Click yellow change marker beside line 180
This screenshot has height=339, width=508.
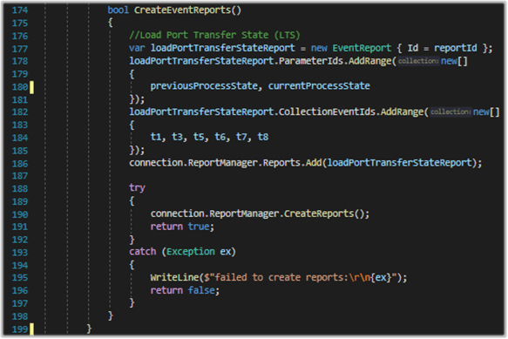[x=31, y=87]
